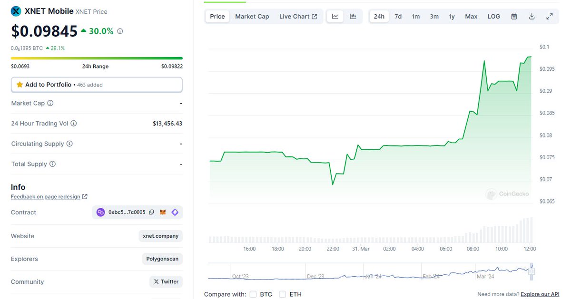The width and height of the screenshot is (571, 299).
Task: Grab the right handle of chart navigator
Action: click(x=532, y=271)
